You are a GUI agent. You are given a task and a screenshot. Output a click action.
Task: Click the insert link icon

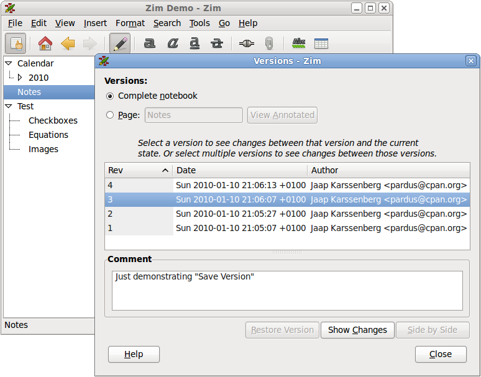tap(247, 43)
